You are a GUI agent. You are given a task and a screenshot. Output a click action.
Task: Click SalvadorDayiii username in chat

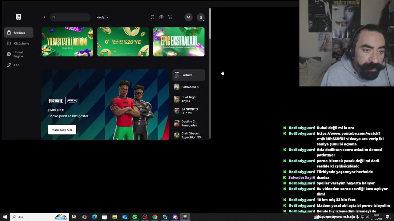point(301,177)
